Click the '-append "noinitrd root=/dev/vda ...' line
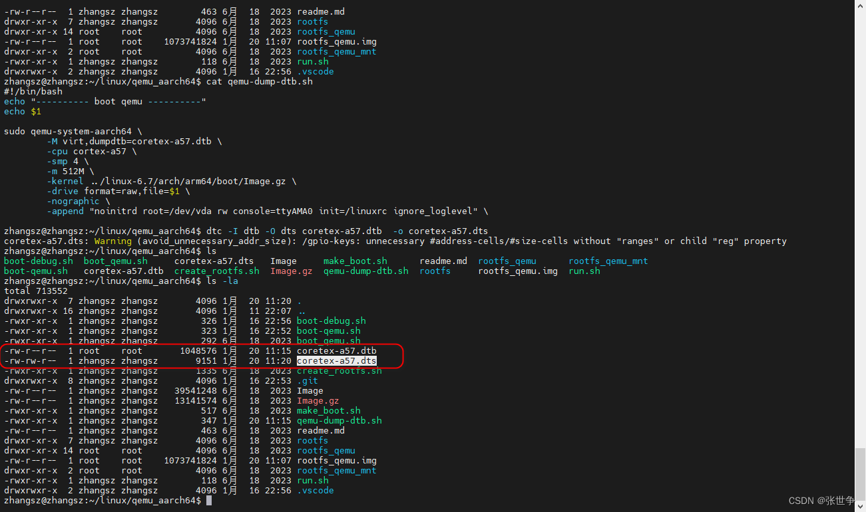Screen dimensions: 866x512 pyautogui.click(x=268, y=211)
